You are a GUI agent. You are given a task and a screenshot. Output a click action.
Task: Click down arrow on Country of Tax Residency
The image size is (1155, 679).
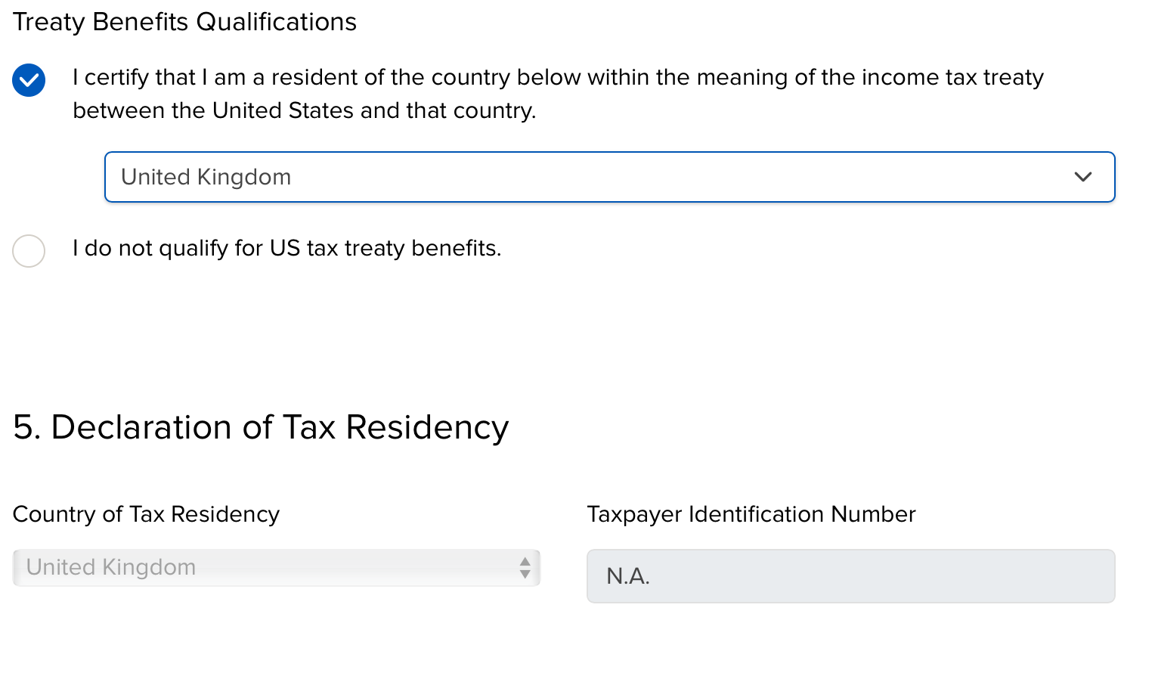pos(525,575)
